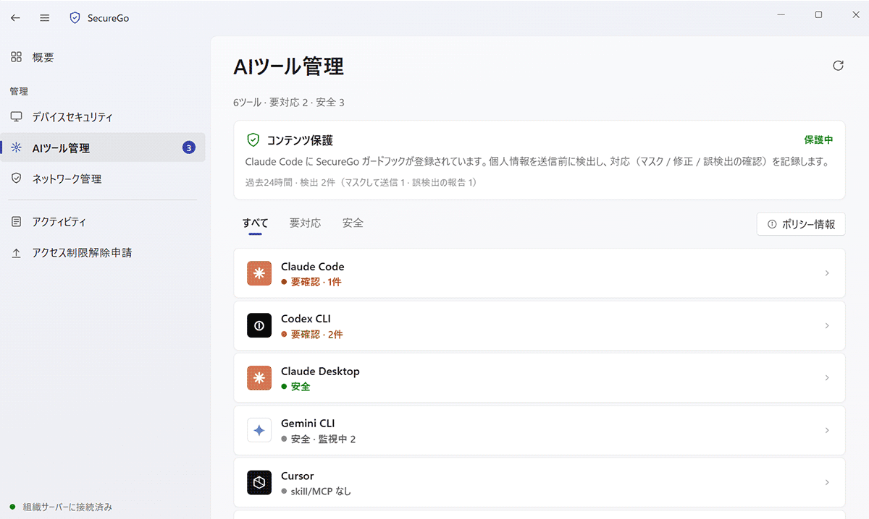The width and height of the screenshot is (869, 519).
Task: Click the info icon in ポリシー情報 button
Action: pos(772,224)
